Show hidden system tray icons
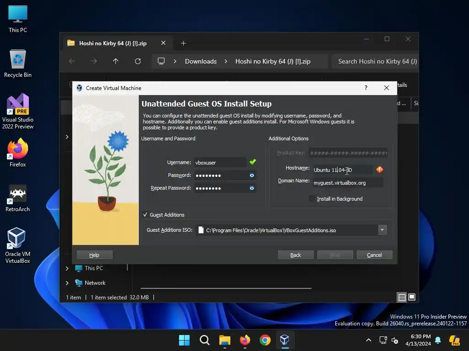469x351 pixels. pyautogui.click(x=369, y=340)
